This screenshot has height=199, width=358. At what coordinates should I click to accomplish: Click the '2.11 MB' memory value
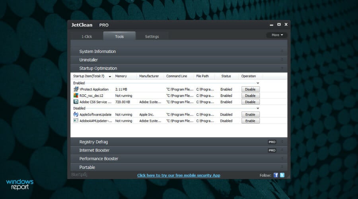tap(121, 89)
